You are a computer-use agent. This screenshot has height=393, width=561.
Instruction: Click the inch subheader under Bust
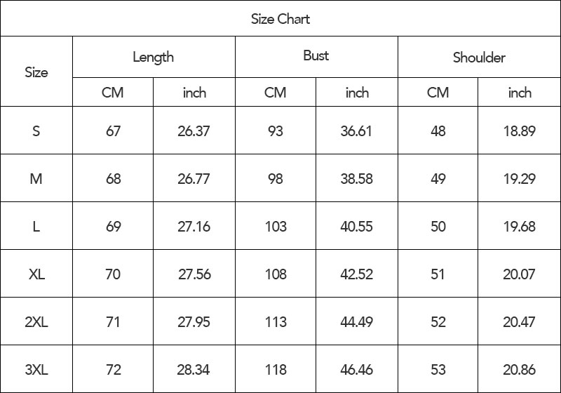tap(357, 93)
